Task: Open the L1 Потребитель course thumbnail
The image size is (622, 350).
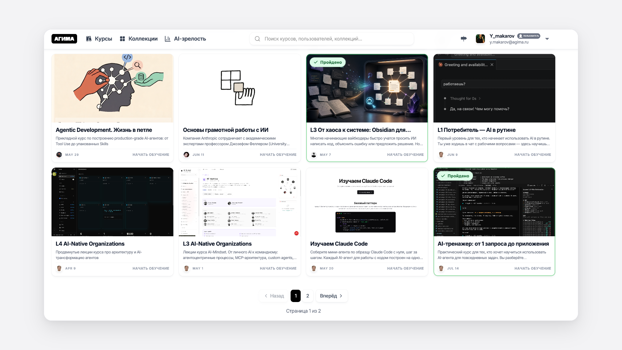Action: point(494,88)
